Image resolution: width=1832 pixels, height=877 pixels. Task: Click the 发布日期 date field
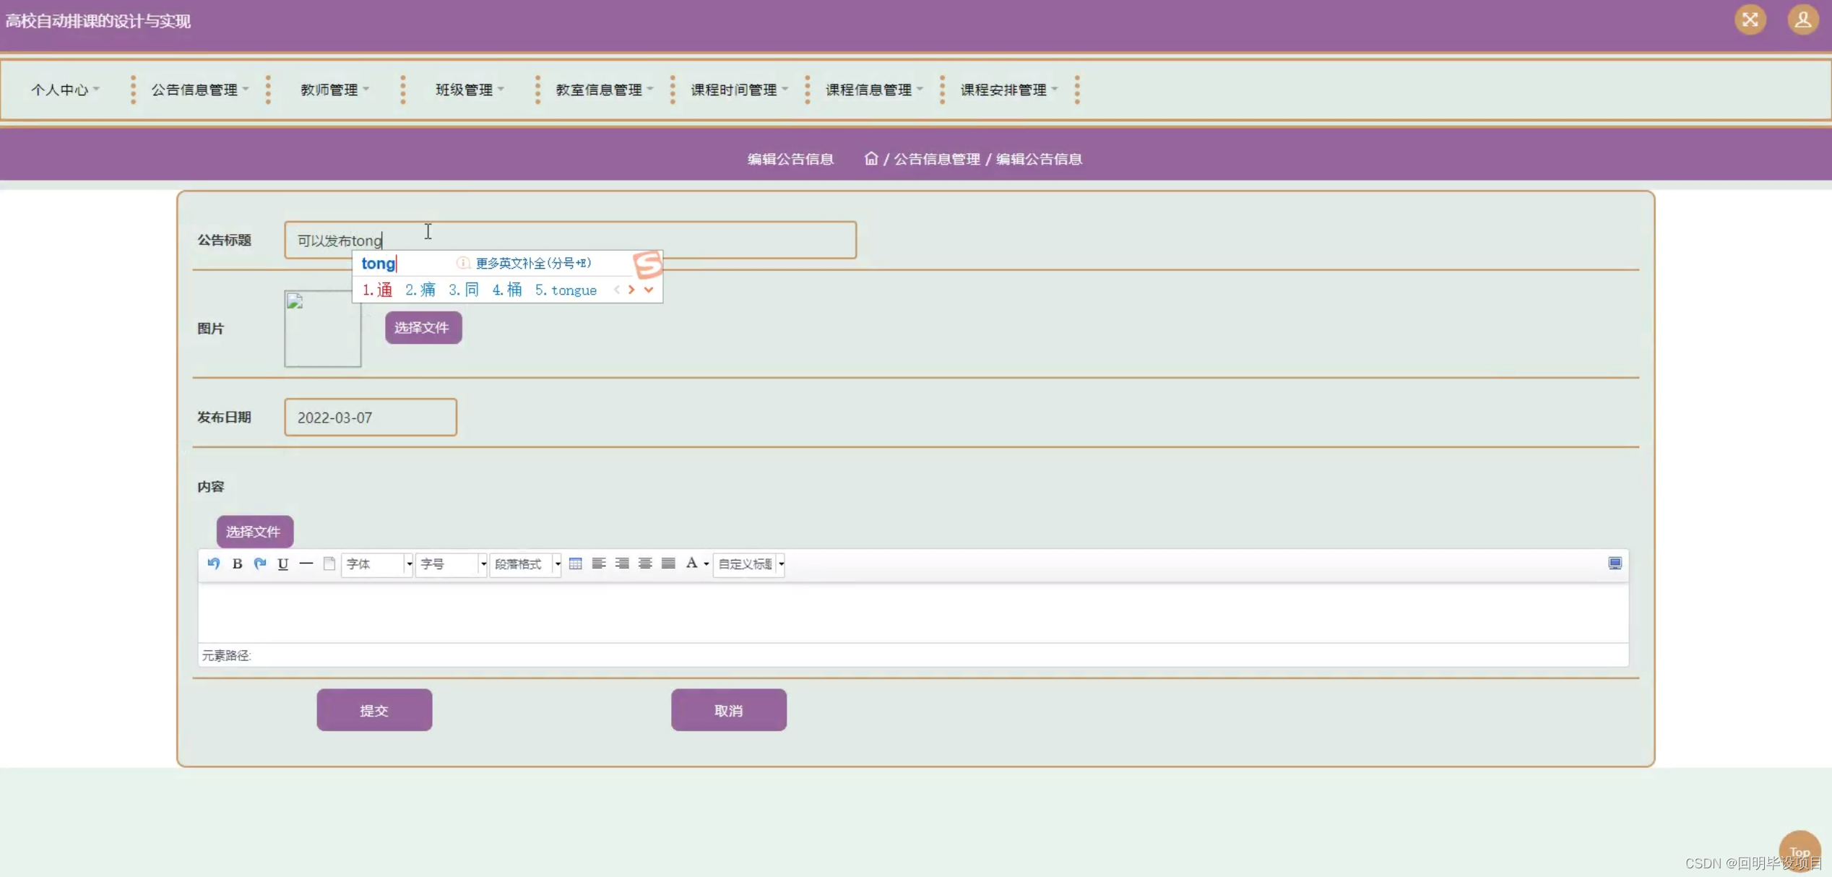coord(370,418)
